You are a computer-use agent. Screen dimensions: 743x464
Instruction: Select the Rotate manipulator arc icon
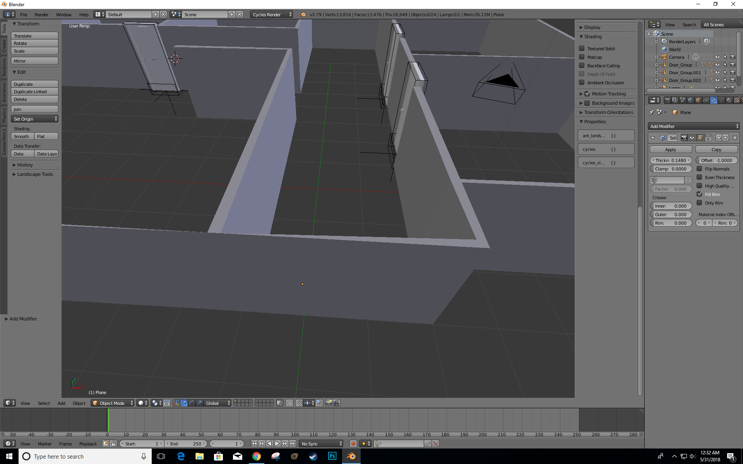click(x=192, y=403)
